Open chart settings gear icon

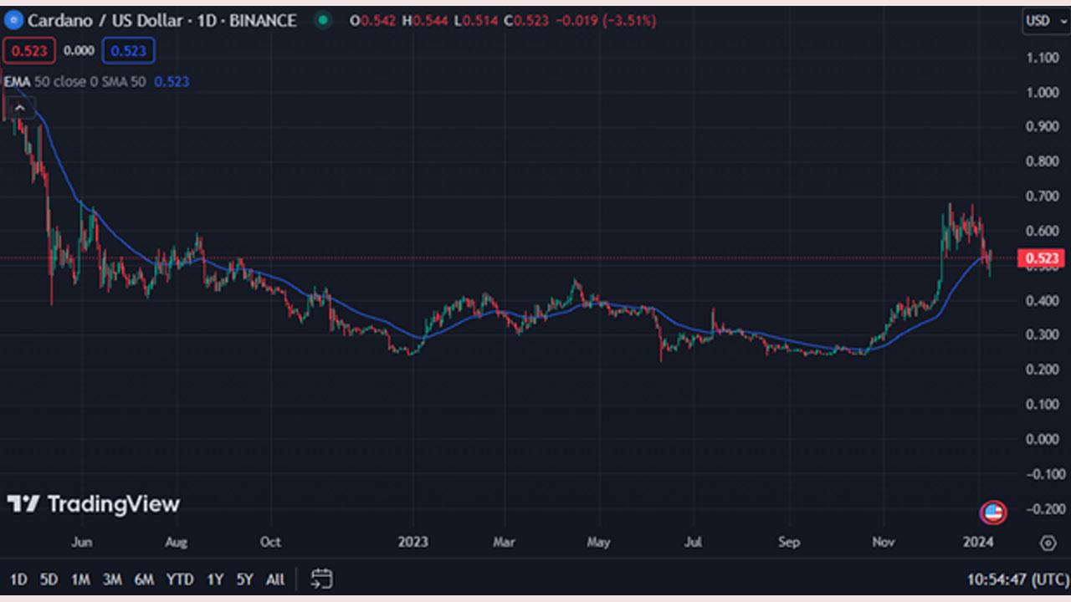pos(1048,543)
